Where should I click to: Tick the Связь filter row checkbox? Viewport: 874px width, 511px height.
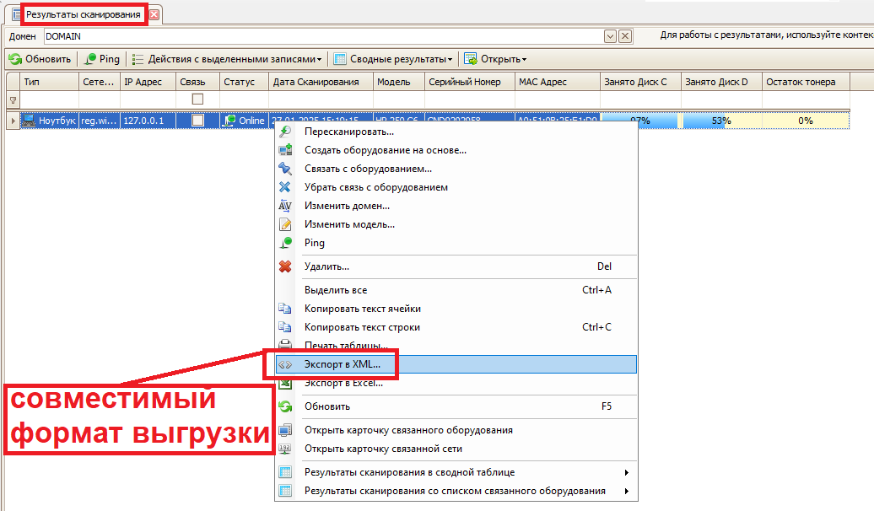pos(197,100)
